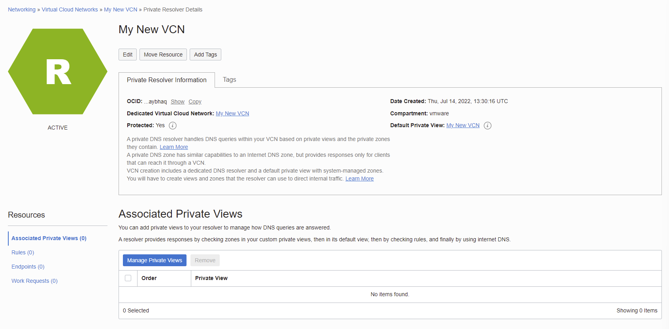669x329 pixels.
Task: Switch to the Tags tab
Action: pyautogui.click(x=229, y=80)
